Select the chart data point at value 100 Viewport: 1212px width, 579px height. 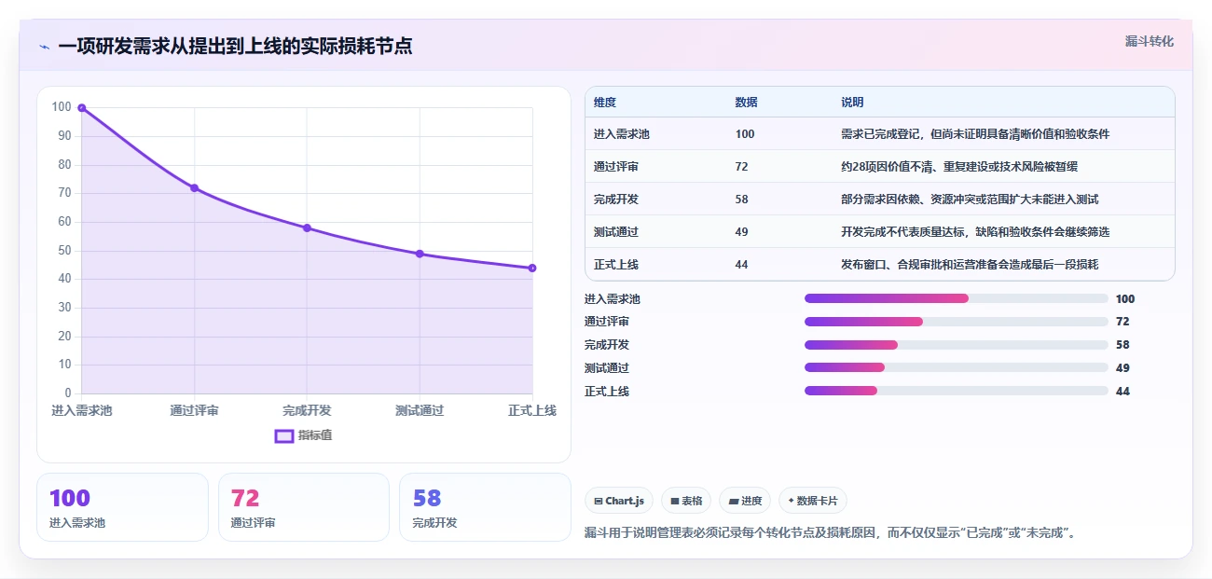tap(82, 108)
